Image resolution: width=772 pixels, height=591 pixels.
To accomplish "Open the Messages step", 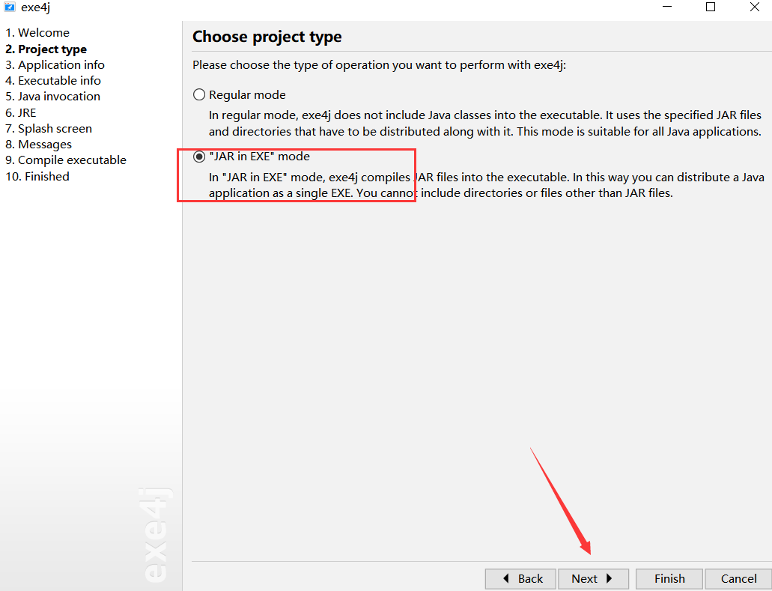I will pos(38,144).
